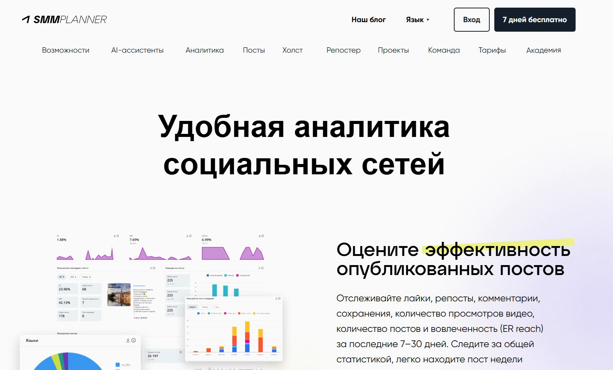Download the ERView 6.99% chart data
This screenshot has height=370, width=613.
[260, 235]
